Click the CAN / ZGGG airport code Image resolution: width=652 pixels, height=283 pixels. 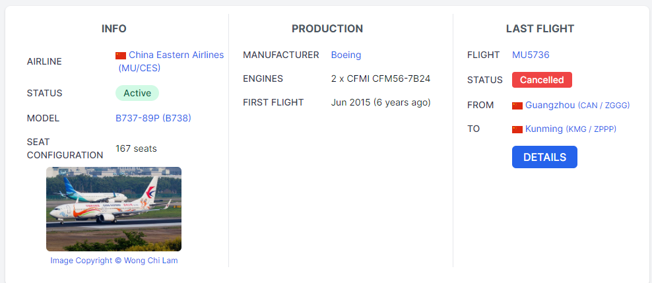pos(604,106)
